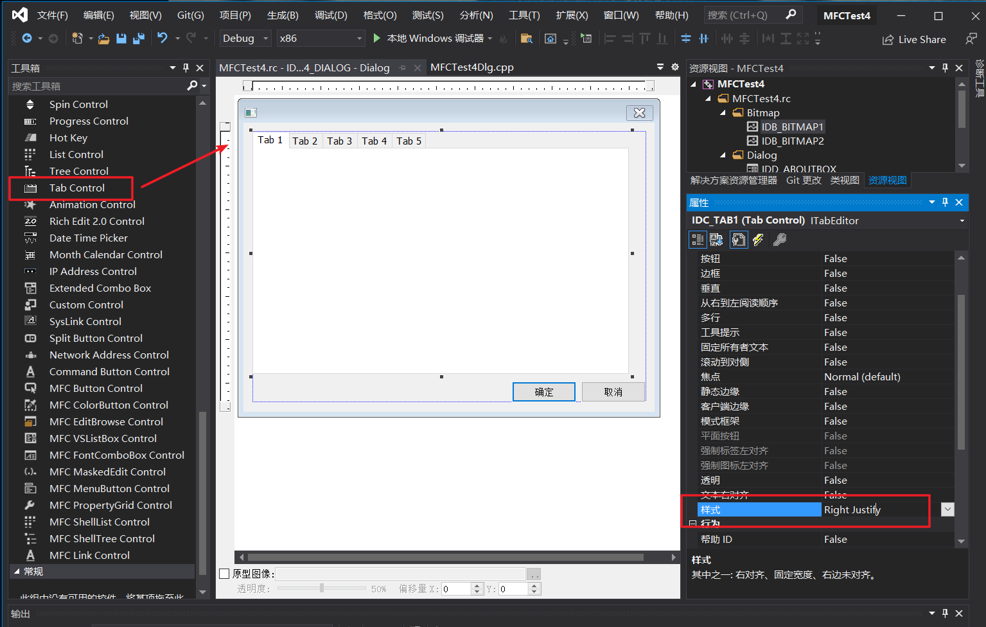Click the alphabetical sort properties icon

(x=717, y=240)
